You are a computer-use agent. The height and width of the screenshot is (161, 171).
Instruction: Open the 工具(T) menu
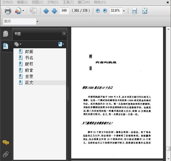click(68, 2)
